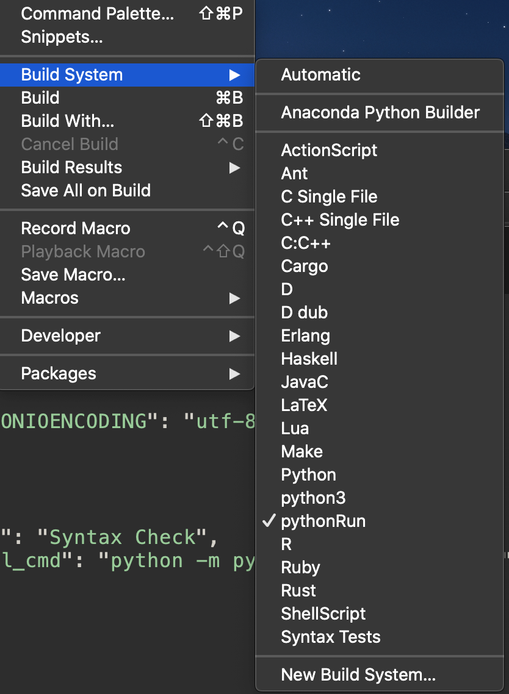509x694 pixels.
Task: Click Save Macro… menu entry
Action: pyautogui.click(x=73, y=275)
